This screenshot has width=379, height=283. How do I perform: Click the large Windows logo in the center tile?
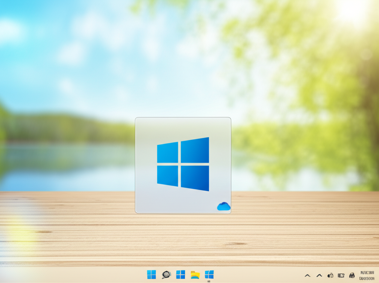(183, 164)
